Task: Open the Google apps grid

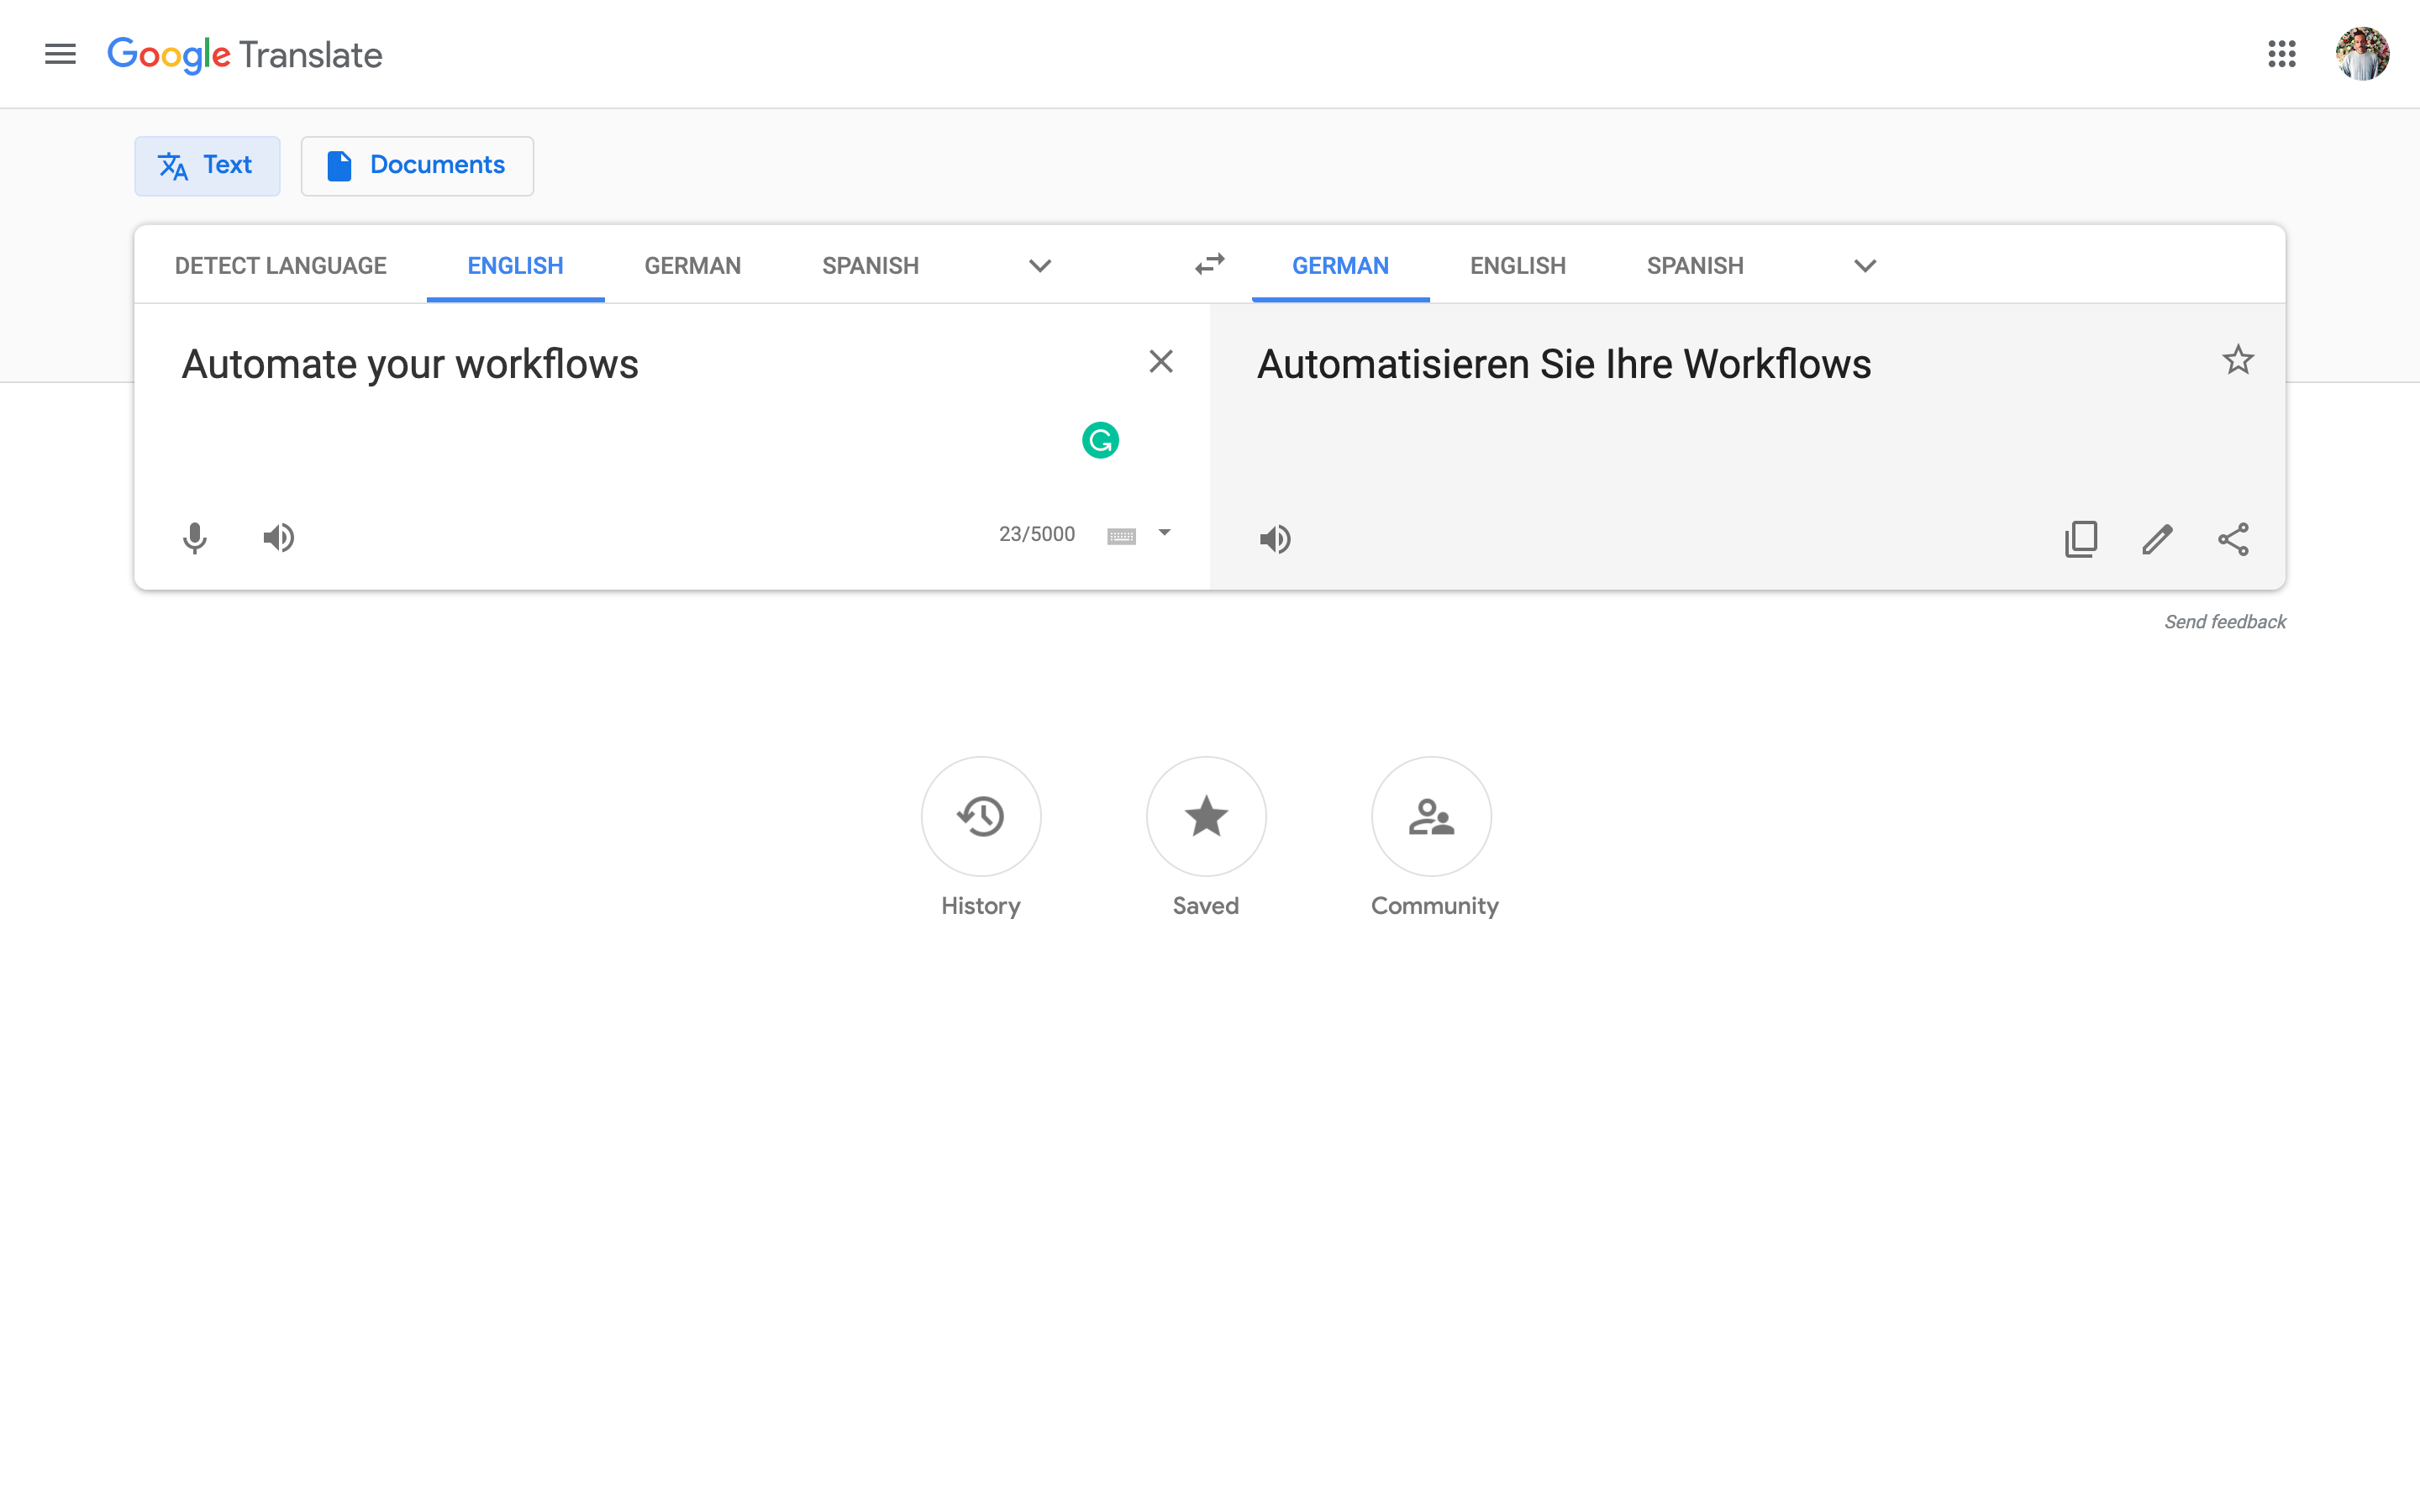Action: pos(2281,54)
